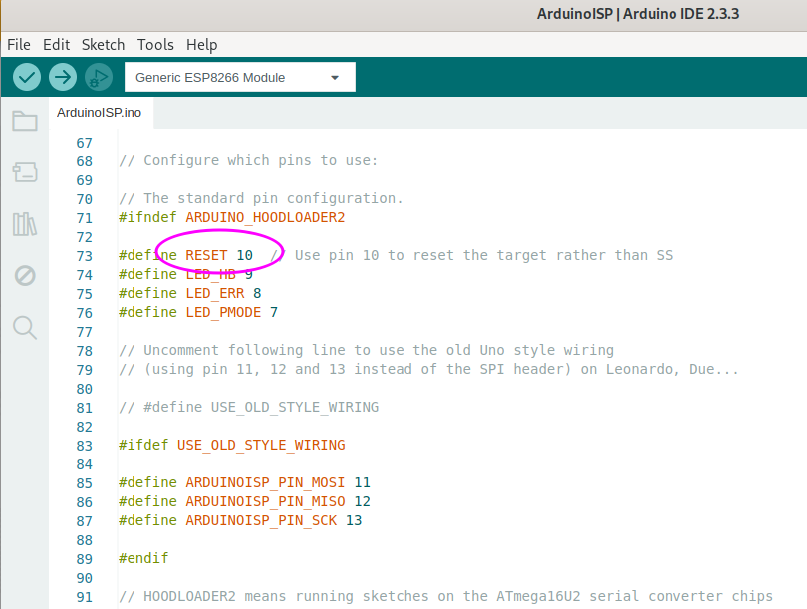Click the text ARDUINO_HOODLOADER2 on line 71
Viewport: 807px width, 609px height.
(x=265, y=217)
